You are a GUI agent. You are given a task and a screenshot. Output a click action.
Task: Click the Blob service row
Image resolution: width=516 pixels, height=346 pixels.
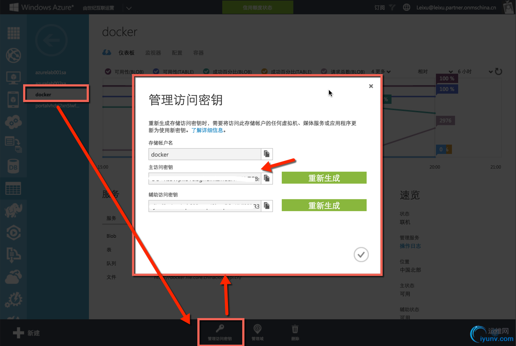111,236
